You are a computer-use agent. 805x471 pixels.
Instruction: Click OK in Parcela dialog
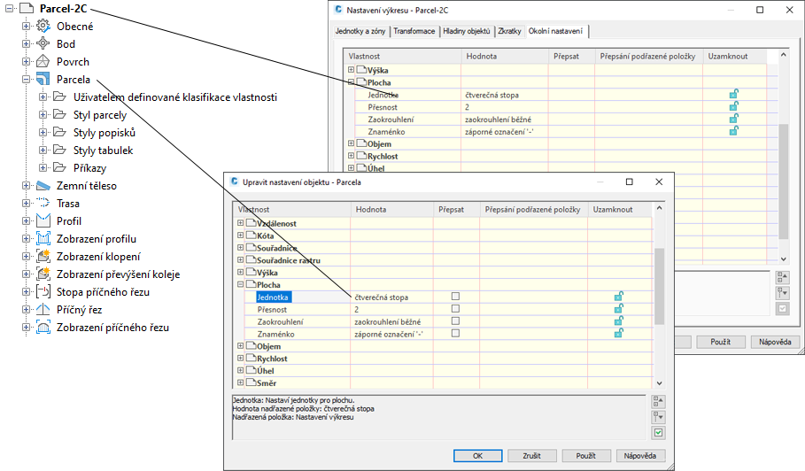click(477, 456)
